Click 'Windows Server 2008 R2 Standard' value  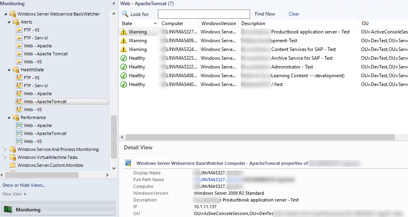(x=229, y=193)
